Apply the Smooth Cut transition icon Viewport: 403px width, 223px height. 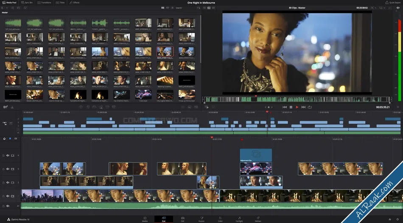(196, 107)
